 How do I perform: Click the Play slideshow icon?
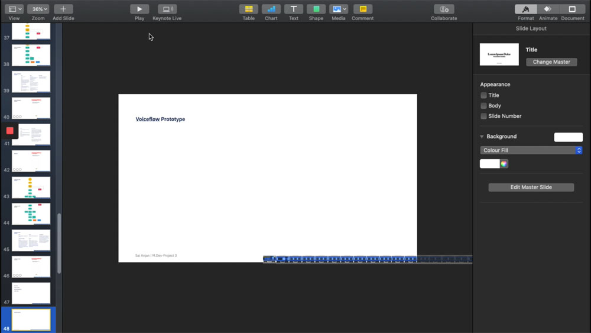(139, 9)
